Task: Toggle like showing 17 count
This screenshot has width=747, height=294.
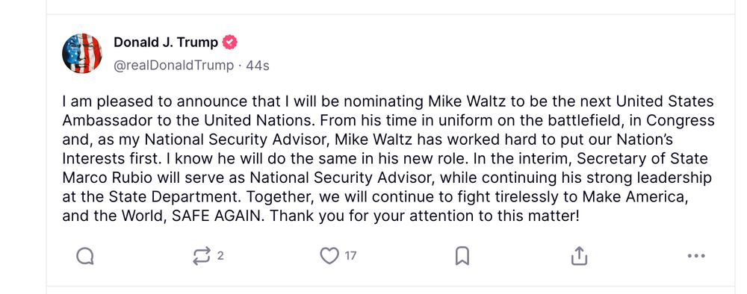Action: [x=338, y=256]
